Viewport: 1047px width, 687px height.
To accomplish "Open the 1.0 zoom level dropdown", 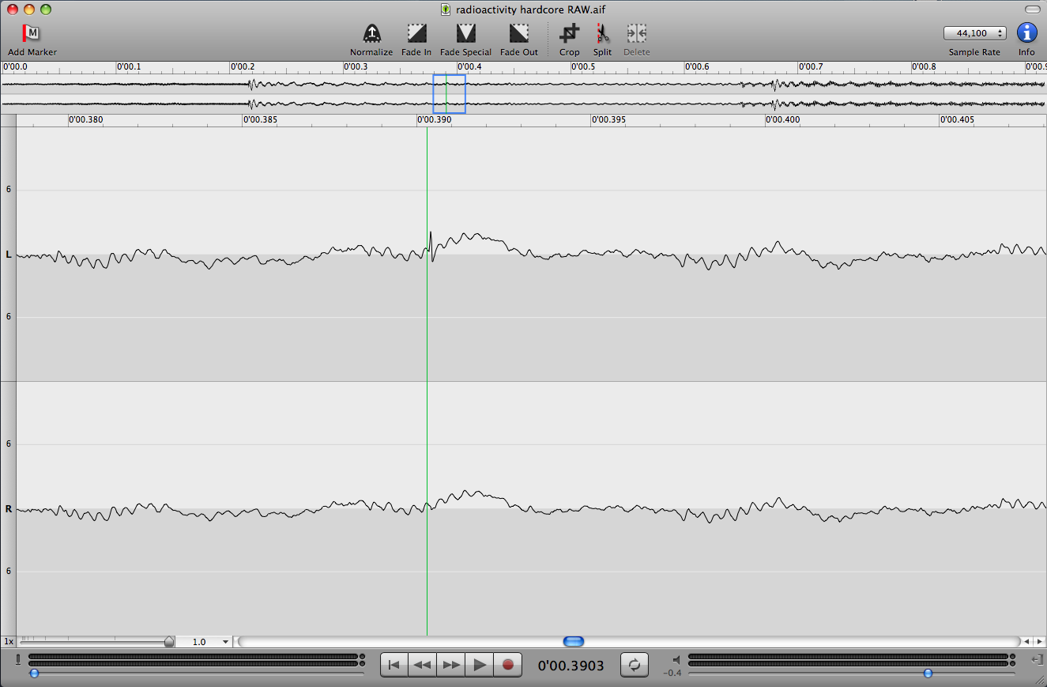I will pos(211,642).
